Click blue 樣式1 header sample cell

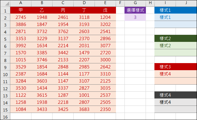pyautogui.click(x=165, y=10)
